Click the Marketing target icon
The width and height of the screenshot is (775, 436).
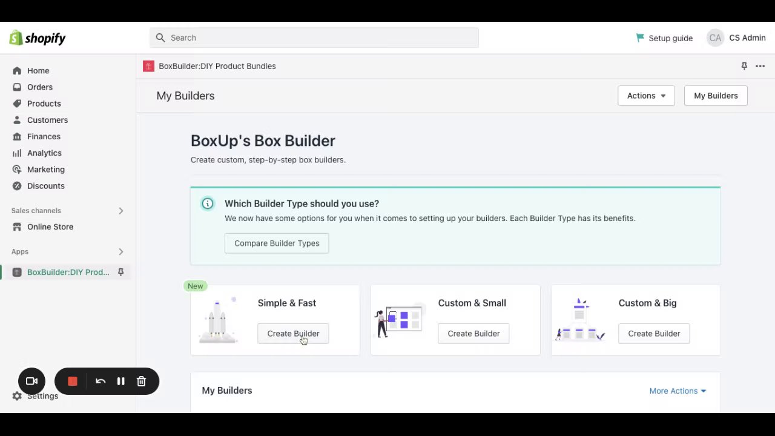coord(17,170)
